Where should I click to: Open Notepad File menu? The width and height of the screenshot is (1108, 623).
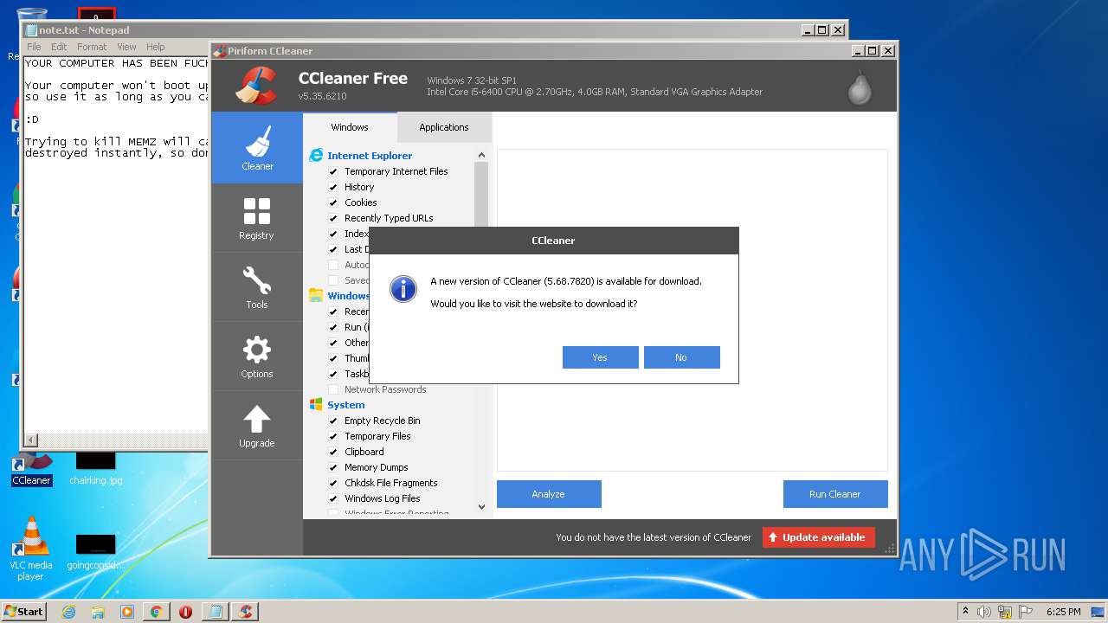[34, 47]
